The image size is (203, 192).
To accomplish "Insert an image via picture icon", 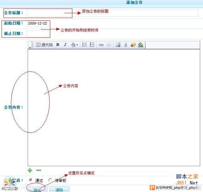I will pyautogui.click(x=118, y=45).
